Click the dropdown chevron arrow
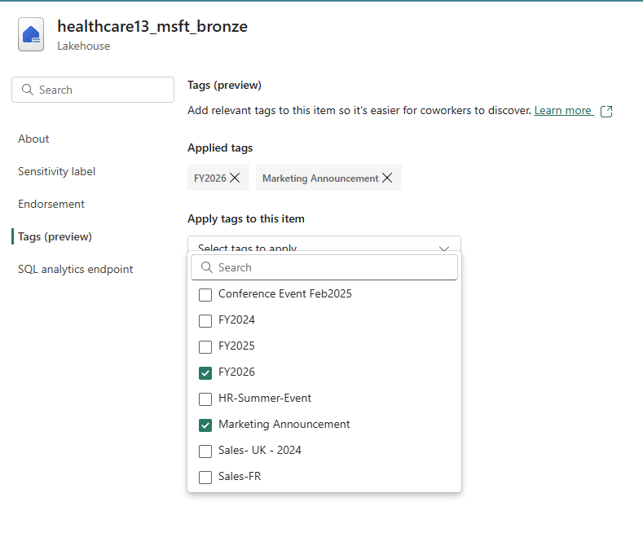The width and height of the screenshot is (643, 533). (444, 249)
